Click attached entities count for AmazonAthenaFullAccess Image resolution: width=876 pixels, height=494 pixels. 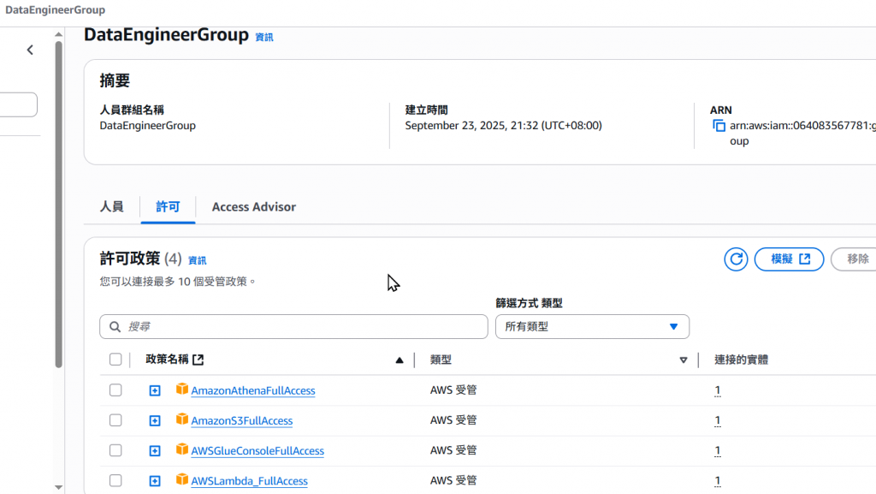click(x=718, y=390)
